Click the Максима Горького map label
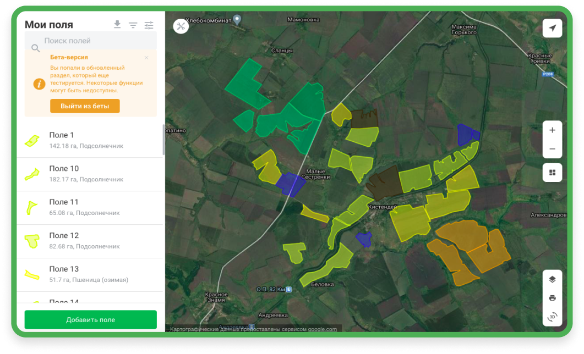Screen dimensions: 584x354 tap(464, 29)
